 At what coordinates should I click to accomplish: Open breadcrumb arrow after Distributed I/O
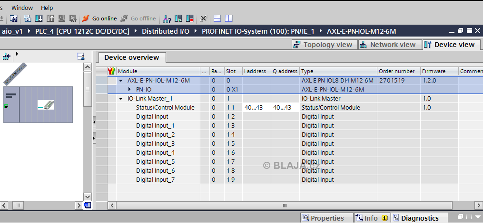tap(196, 31)
